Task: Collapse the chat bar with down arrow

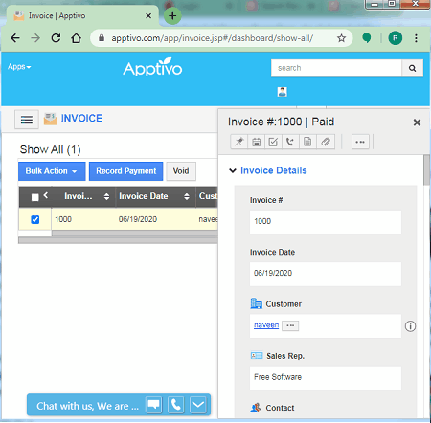Action: [x=198, y=405]
